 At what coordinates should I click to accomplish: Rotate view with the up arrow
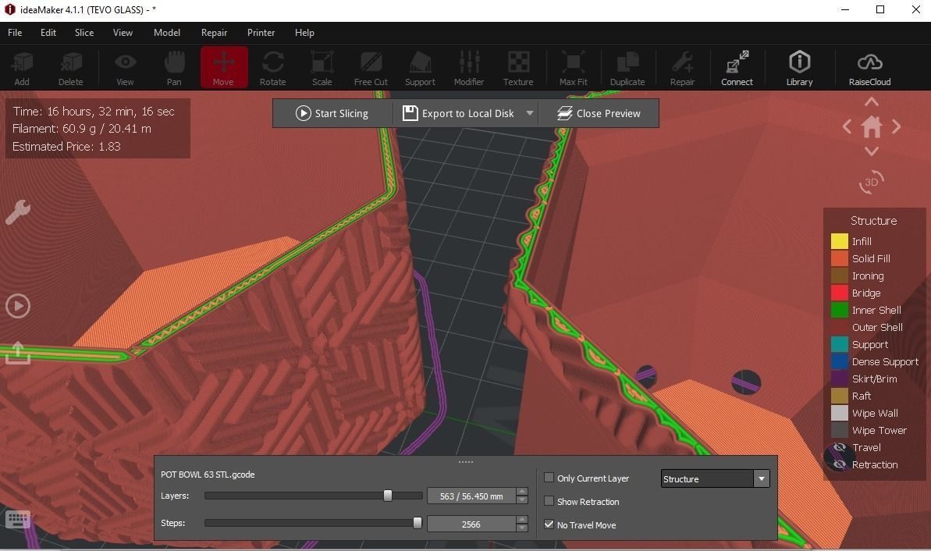pyautogui.click(x=872, y=102)
